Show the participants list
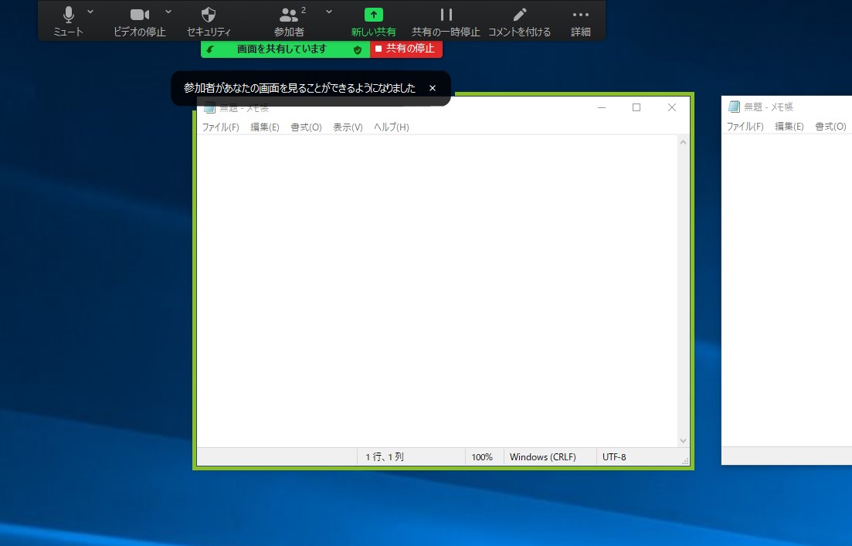Viewport: 852px width, 546px height. 290,21
